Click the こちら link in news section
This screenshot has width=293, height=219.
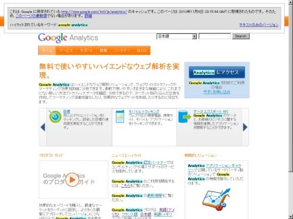point(126,186)
